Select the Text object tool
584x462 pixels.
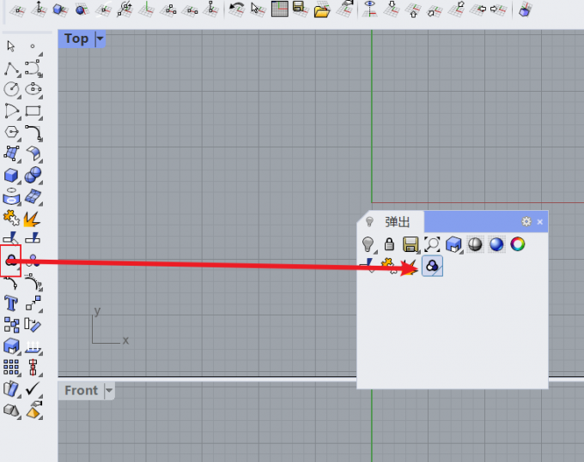pos(11,303)
